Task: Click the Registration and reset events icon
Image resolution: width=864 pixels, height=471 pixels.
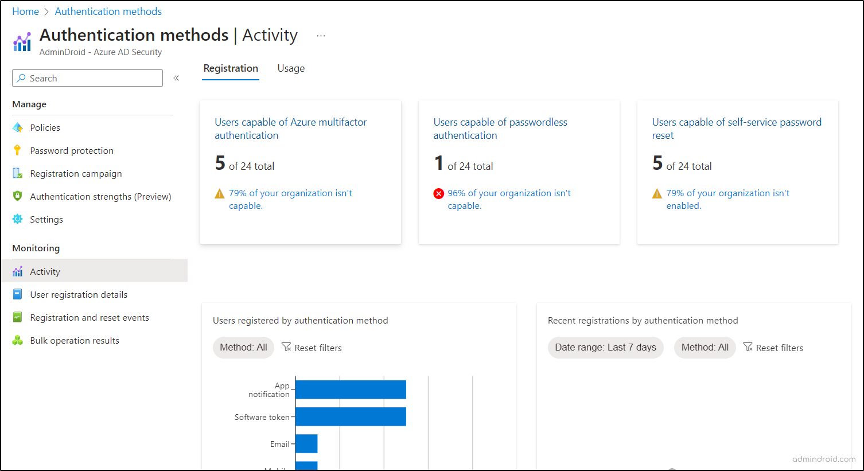Action: [18, 317]
